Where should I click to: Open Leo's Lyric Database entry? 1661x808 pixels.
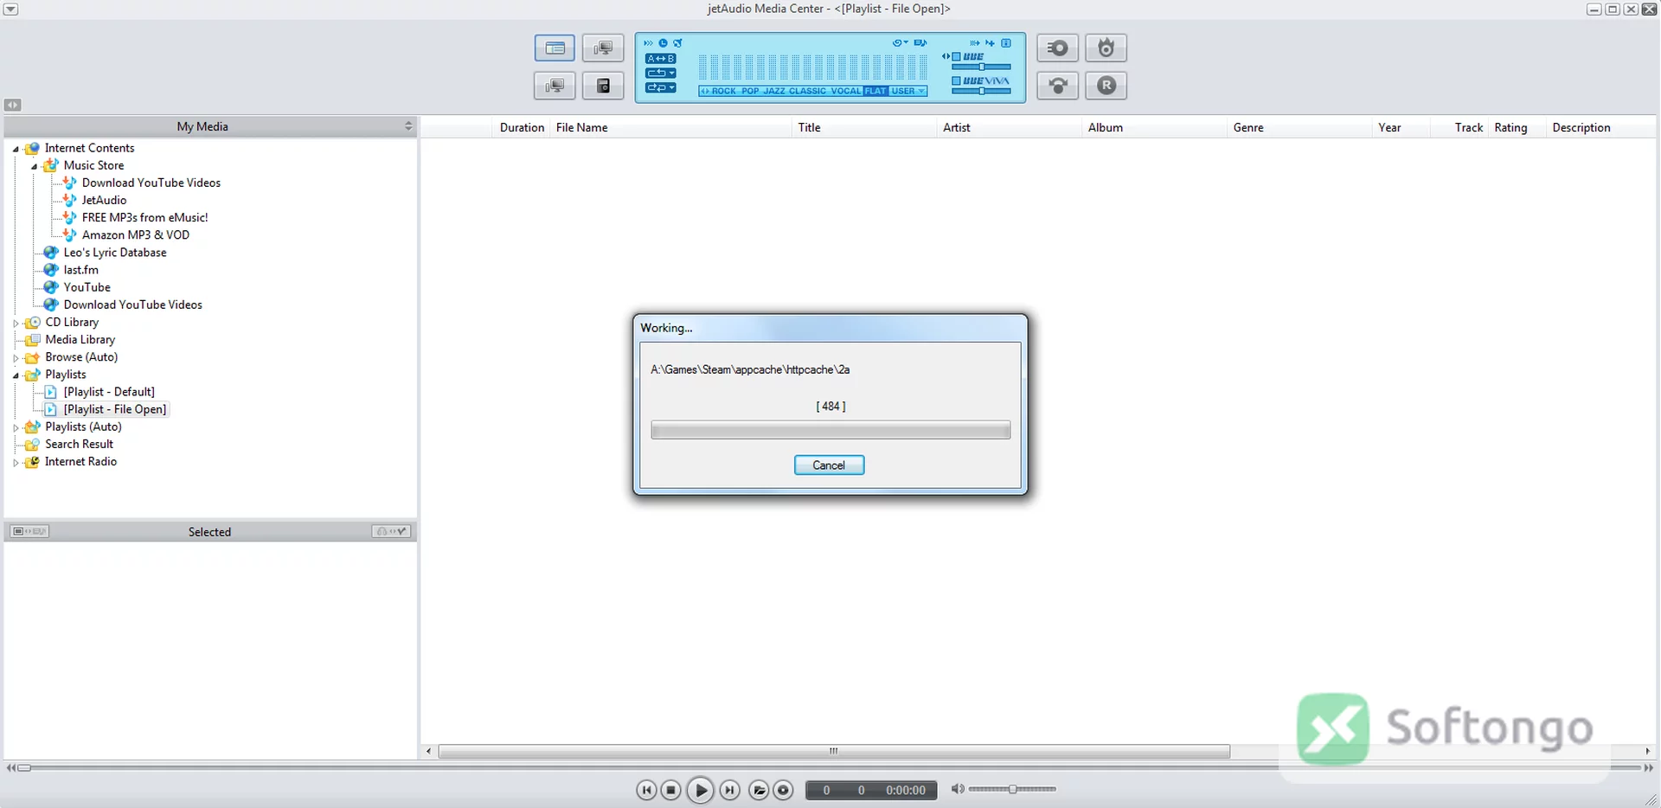pos(115,253)
